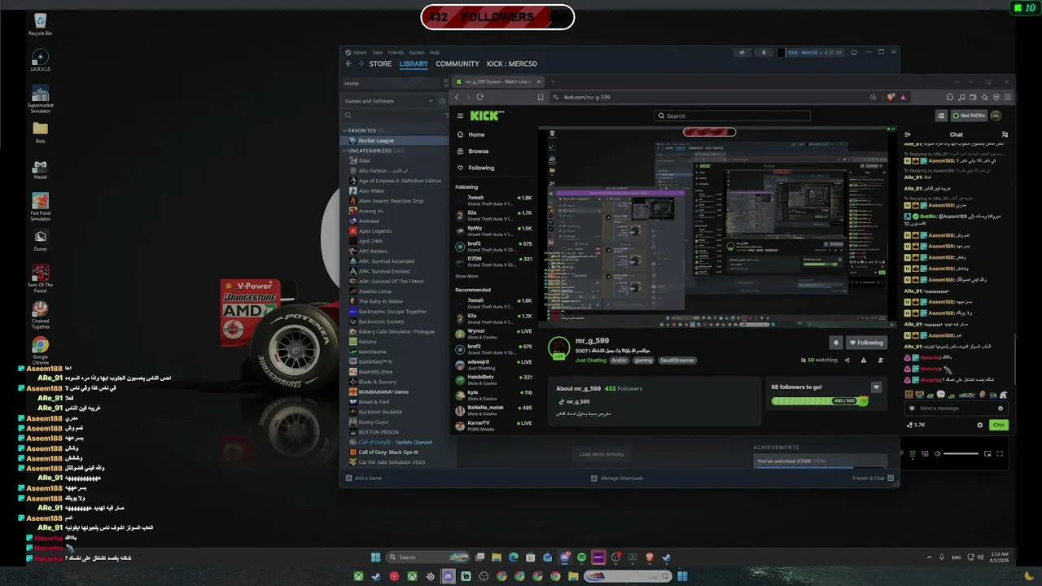Screen dimensions: 1042x586
Task: Switch to the STORE tab in Steam
Action: pyautogui.click(x=380, y=63)
